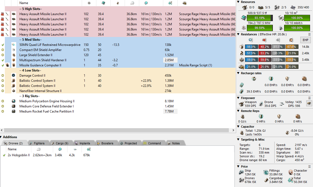This screenshot has width=313, height=187.
Task: Toggle state of Compact EM Shield Amplifier
Action: (x=3, y=50)
